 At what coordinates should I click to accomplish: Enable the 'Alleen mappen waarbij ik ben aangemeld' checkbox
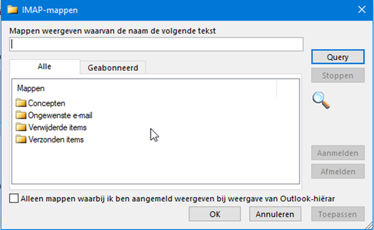pyautogui.click(x=14, y=198)
